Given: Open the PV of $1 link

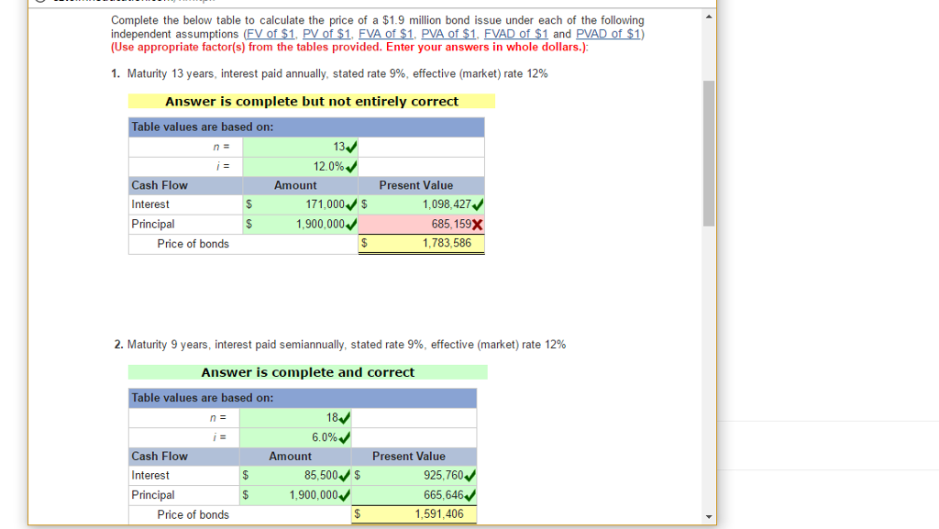Looking at the screenshot, I should (326, 33).
